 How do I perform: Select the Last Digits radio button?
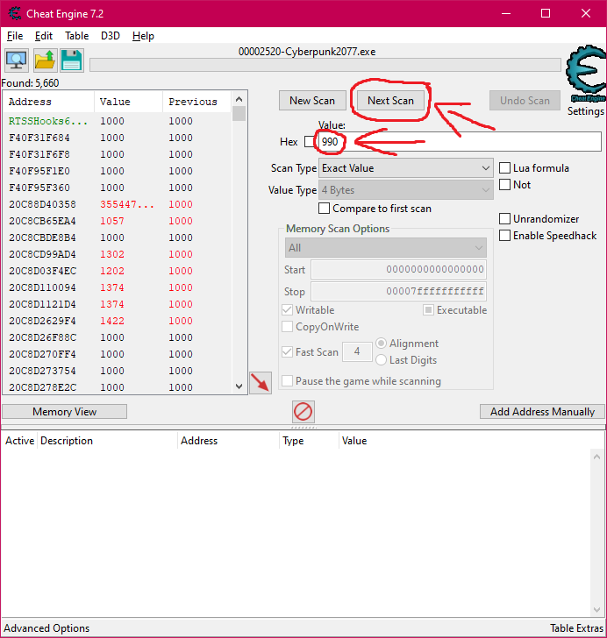pos(381,359)
